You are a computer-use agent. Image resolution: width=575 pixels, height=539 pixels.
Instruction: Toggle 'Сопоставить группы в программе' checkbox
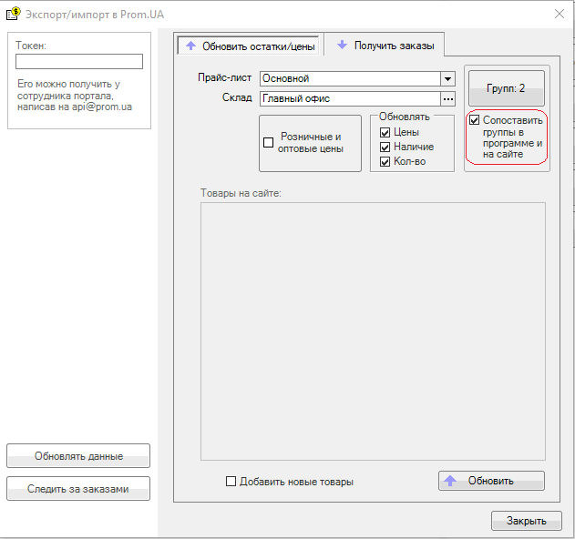click(474, 120)
